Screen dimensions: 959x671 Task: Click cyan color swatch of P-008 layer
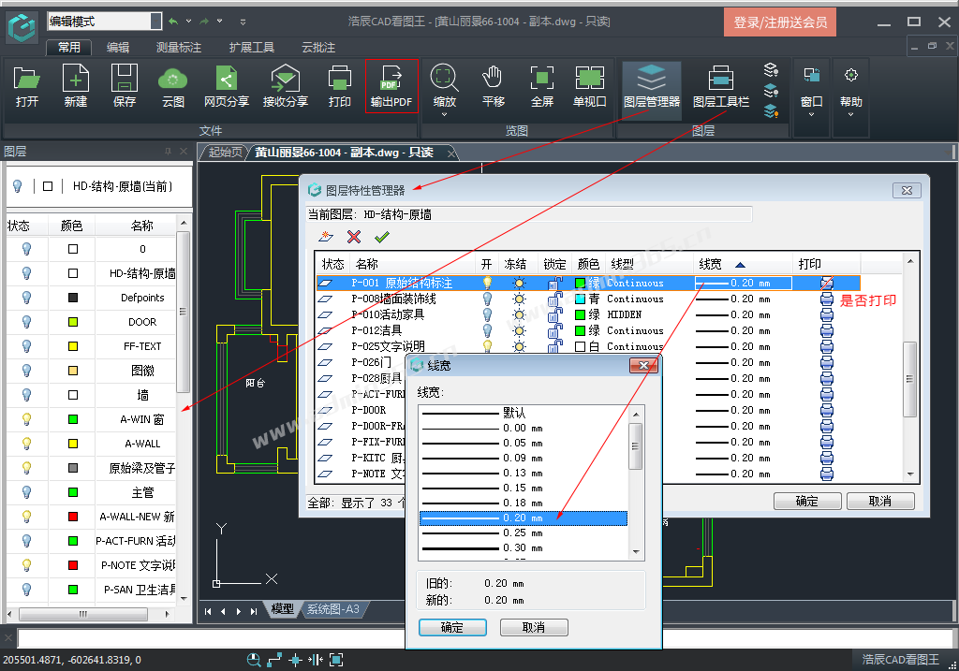581,299
